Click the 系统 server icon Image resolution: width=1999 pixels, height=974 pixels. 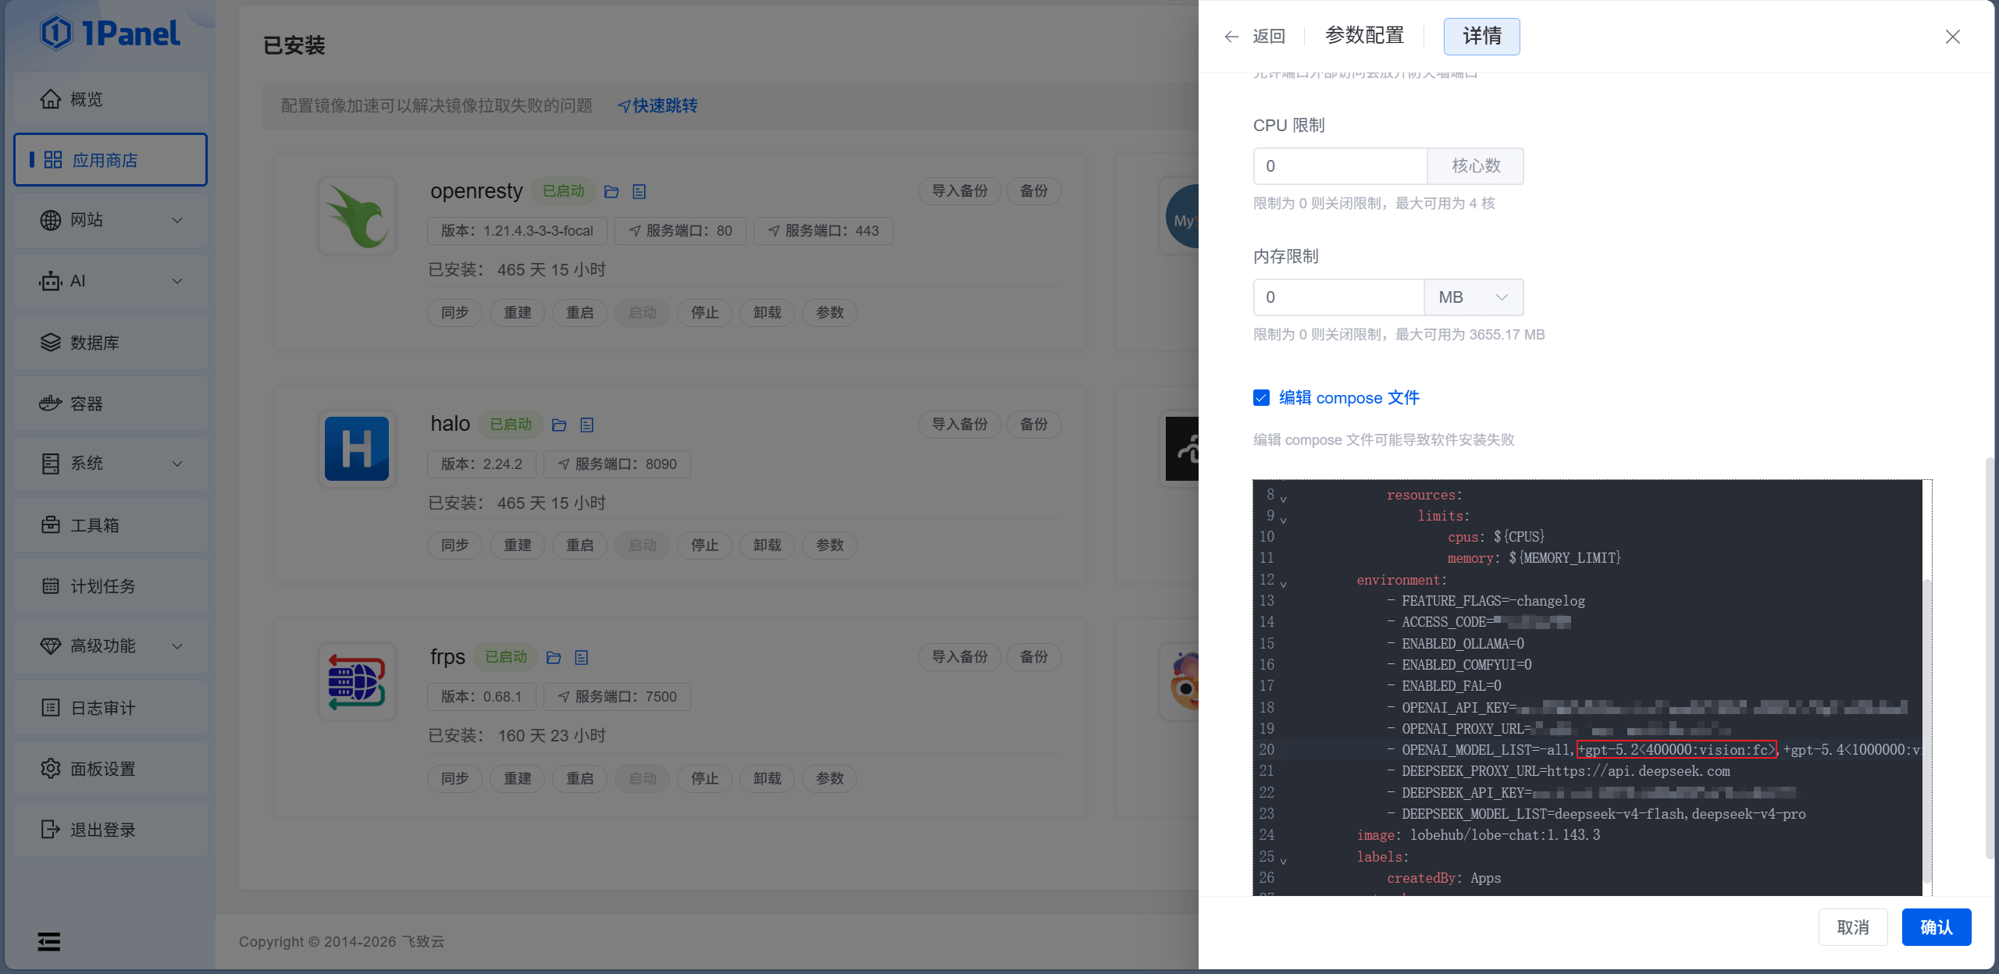51,464
